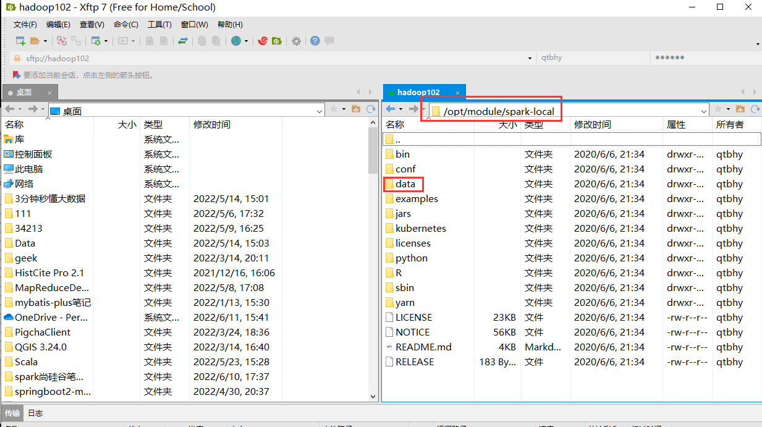The height and width of the screenshot is (427, 762).
Task: Open the 查看(V) menu
Action: click(92, 24)
